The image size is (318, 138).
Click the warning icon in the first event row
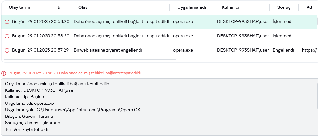[x=7, y=22]
